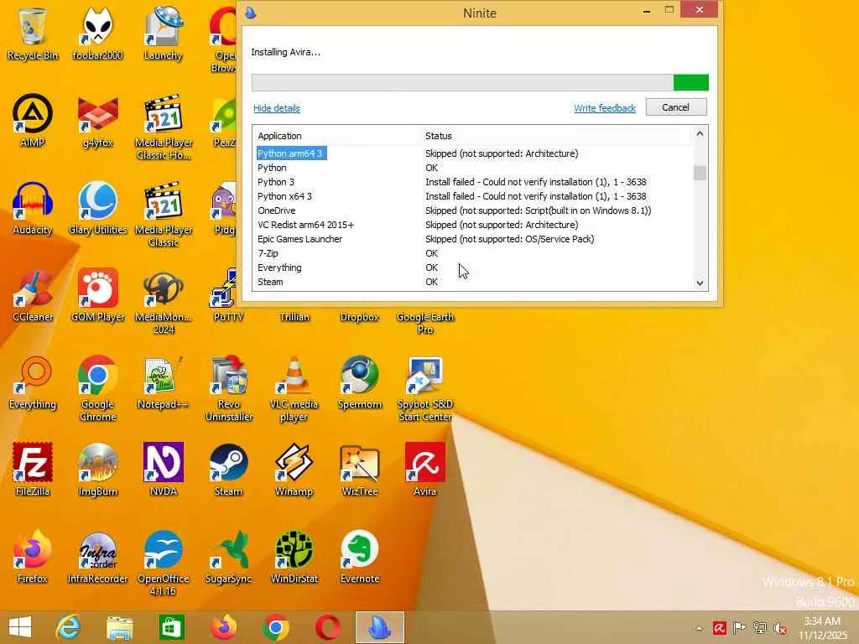The height and width of the screenshot is (644, 859).
Task: Open the Recycle Bin desktop icon
Action: pyautogui.click(x=33, y=33)
